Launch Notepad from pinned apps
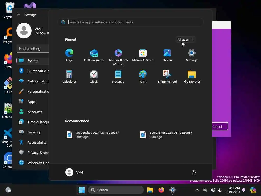261x196 pixels. pyautogui.click(x=118, y=77)
